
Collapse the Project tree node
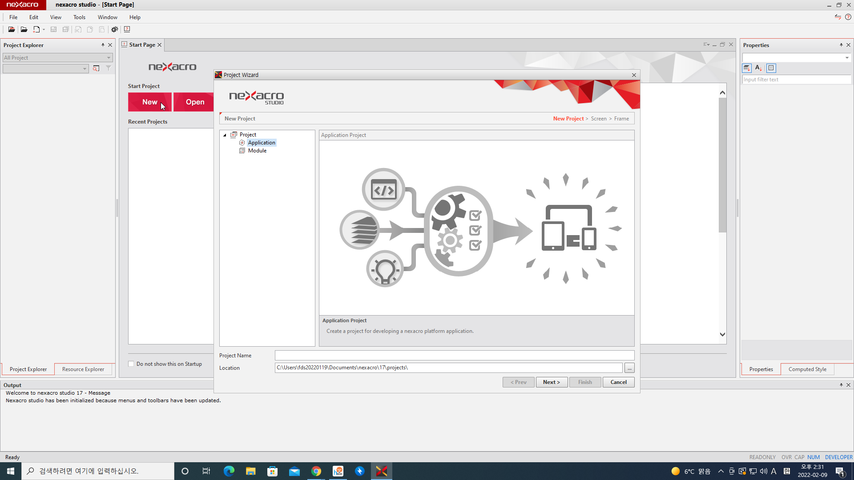pos(225,135)
